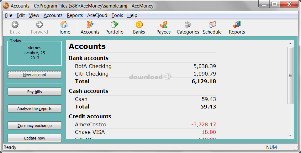Screen dimensions: 301x153
Task: Select the Chase VISA balance -18.00
Action: tap(208, 132)
